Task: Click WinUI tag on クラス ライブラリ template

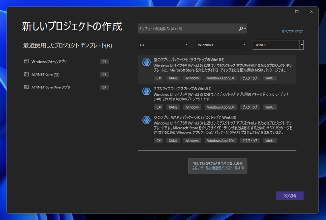Action: (269, 107)
